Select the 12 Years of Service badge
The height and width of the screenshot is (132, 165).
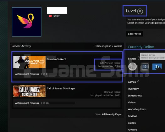tap(145, 67)
